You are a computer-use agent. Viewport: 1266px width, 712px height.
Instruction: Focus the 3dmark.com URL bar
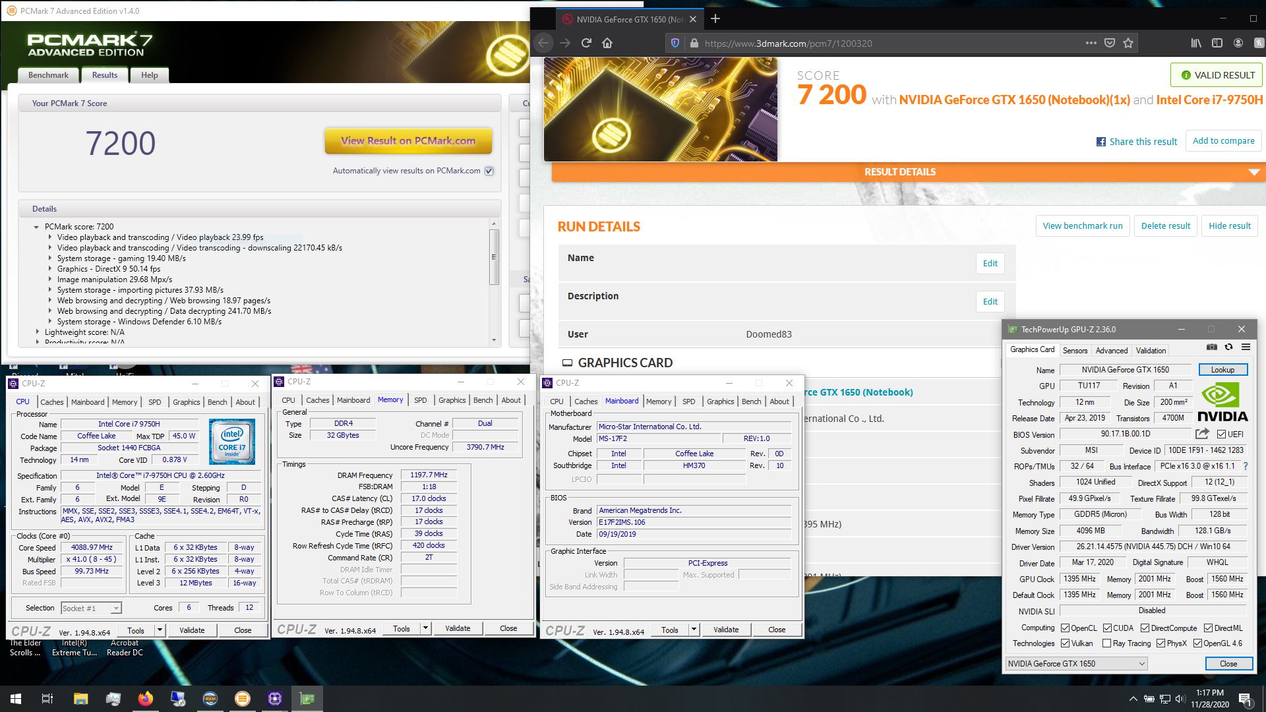890,44
